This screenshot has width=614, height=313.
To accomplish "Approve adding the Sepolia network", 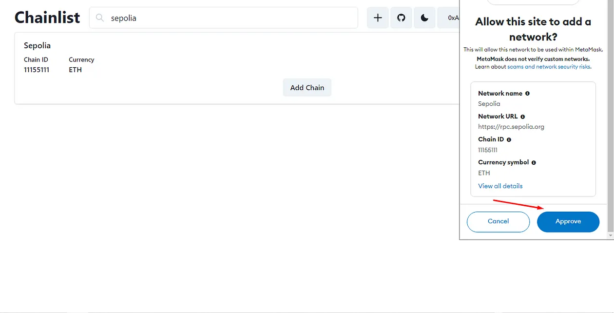I will point(568,222).
